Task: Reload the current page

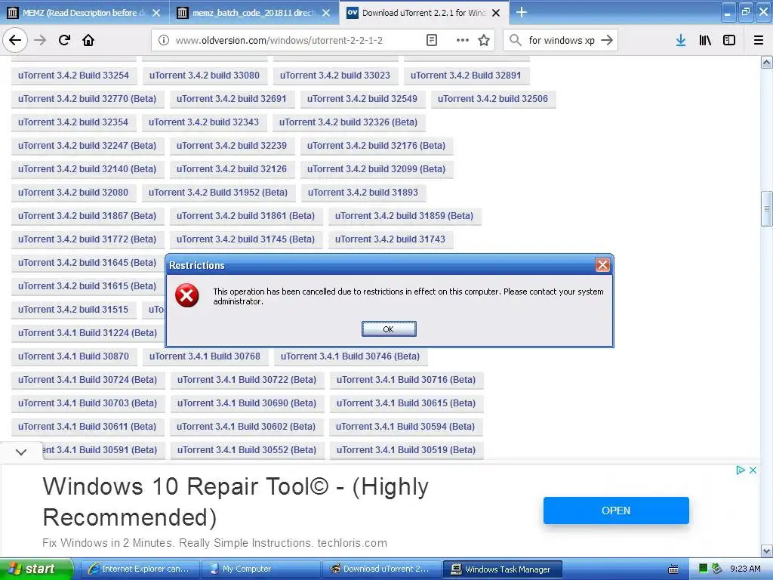Action: pyautogui.click(x=65, y=40)
